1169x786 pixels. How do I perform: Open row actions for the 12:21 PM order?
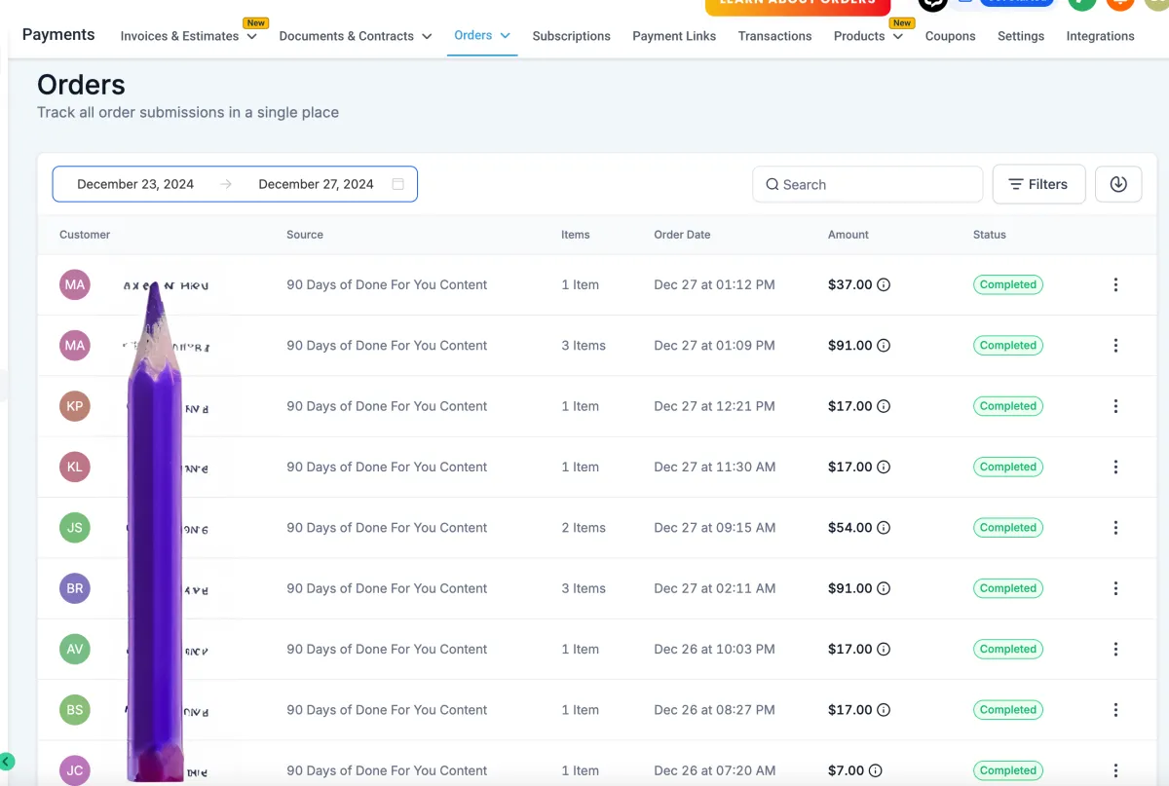pos(1115,406)
